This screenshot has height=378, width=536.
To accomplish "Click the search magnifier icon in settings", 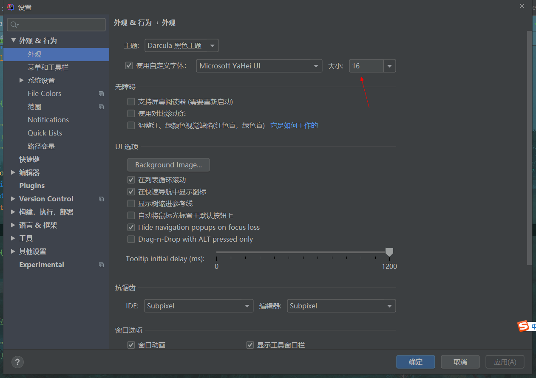I will (x=14, y=25).
